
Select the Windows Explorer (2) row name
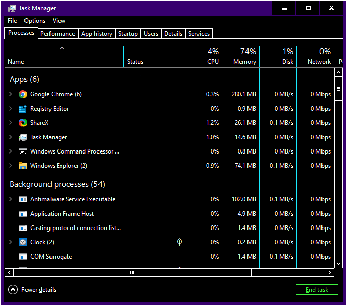coord(59,166)
